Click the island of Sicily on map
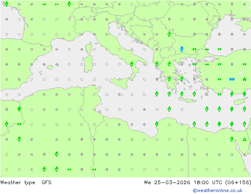Image resolution: width=251 pixels, height=194 pixels. pos(120,82)
